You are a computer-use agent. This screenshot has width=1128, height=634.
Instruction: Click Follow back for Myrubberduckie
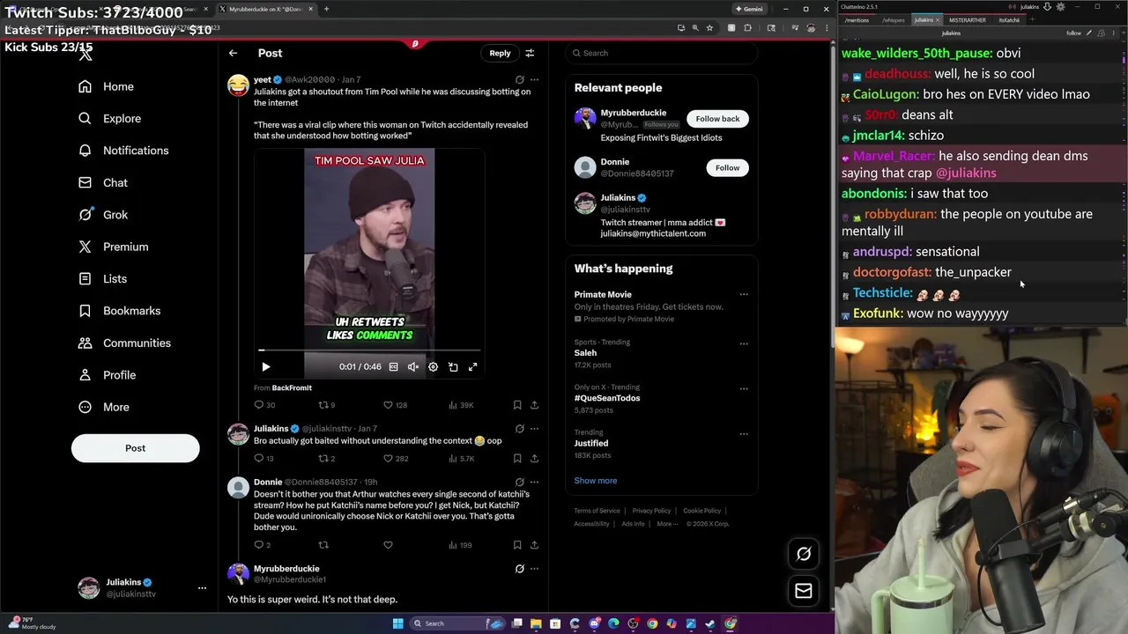[x=717, y=119]
